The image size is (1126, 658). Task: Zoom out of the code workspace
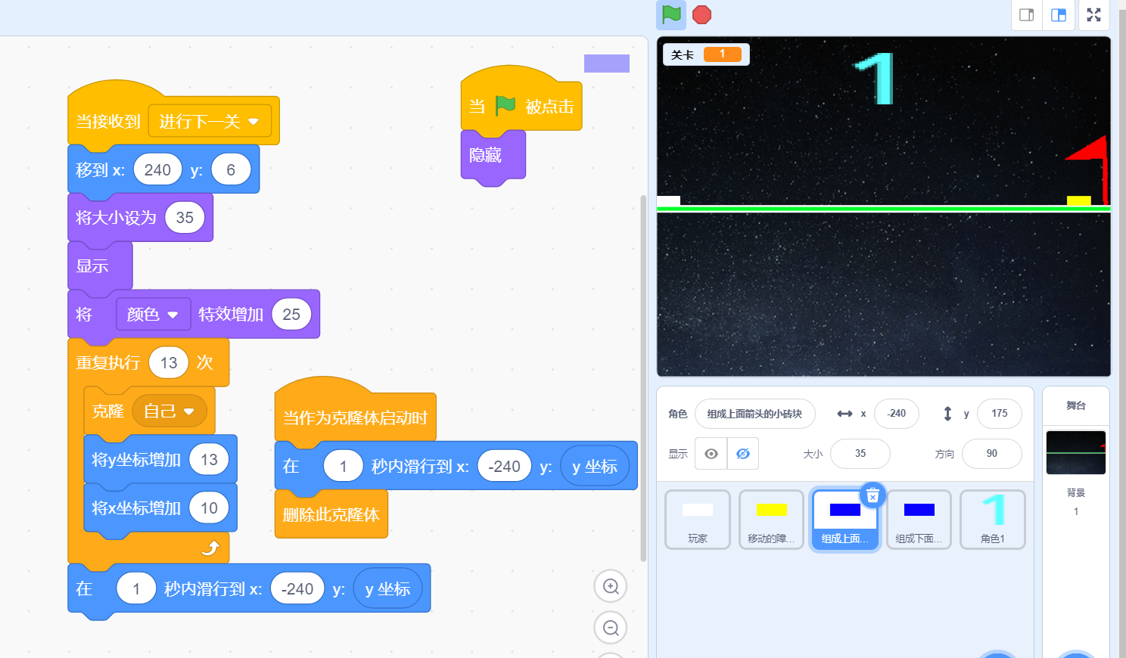coord(610,627)
